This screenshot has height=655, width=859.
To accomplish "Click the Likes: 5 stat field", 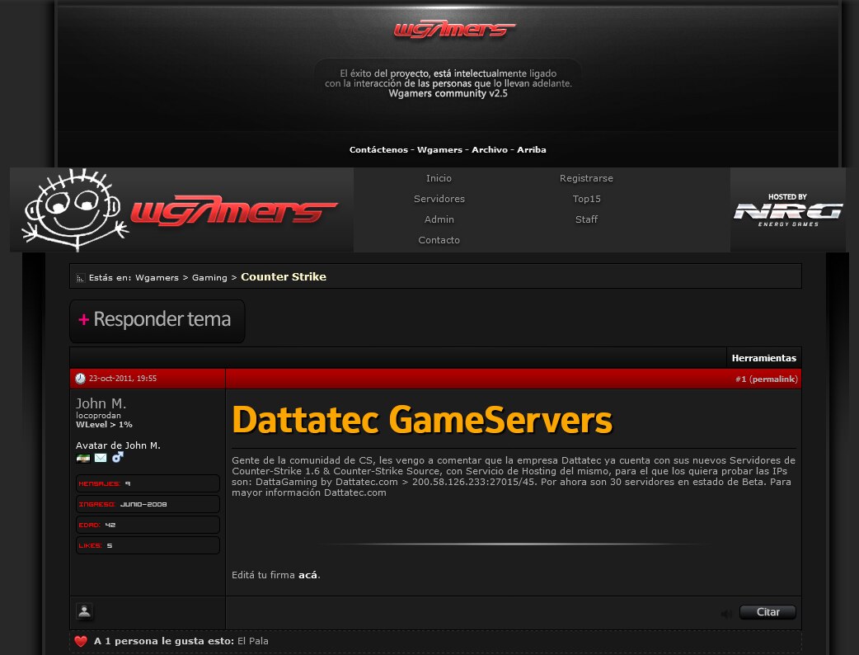I will (148, 545).
